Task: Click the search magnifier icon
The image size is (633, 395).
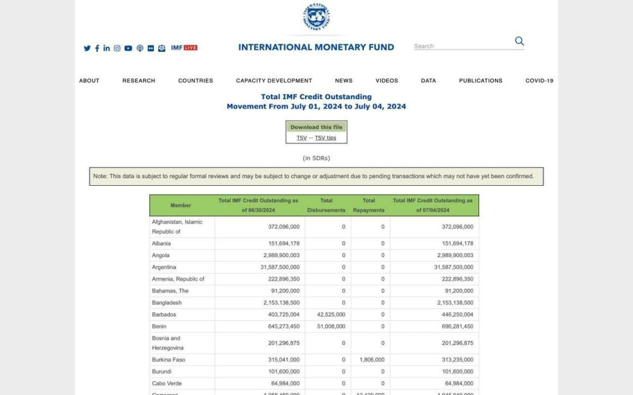Action: pyautogui.click(x=519, y=41)
